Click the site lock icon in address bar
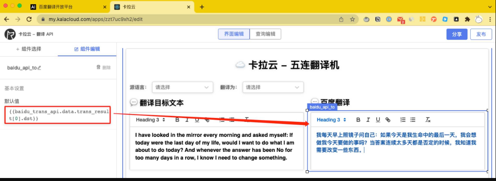Viewport: 496px width, 181px height. [x=43, y=19]
